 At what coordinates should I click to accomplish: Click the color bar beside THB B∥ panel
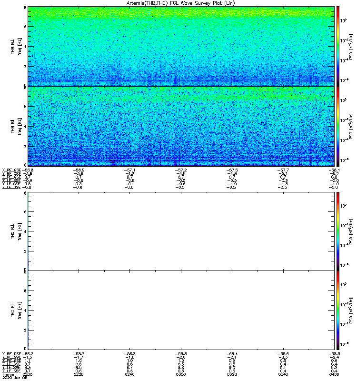pos(338,126)
